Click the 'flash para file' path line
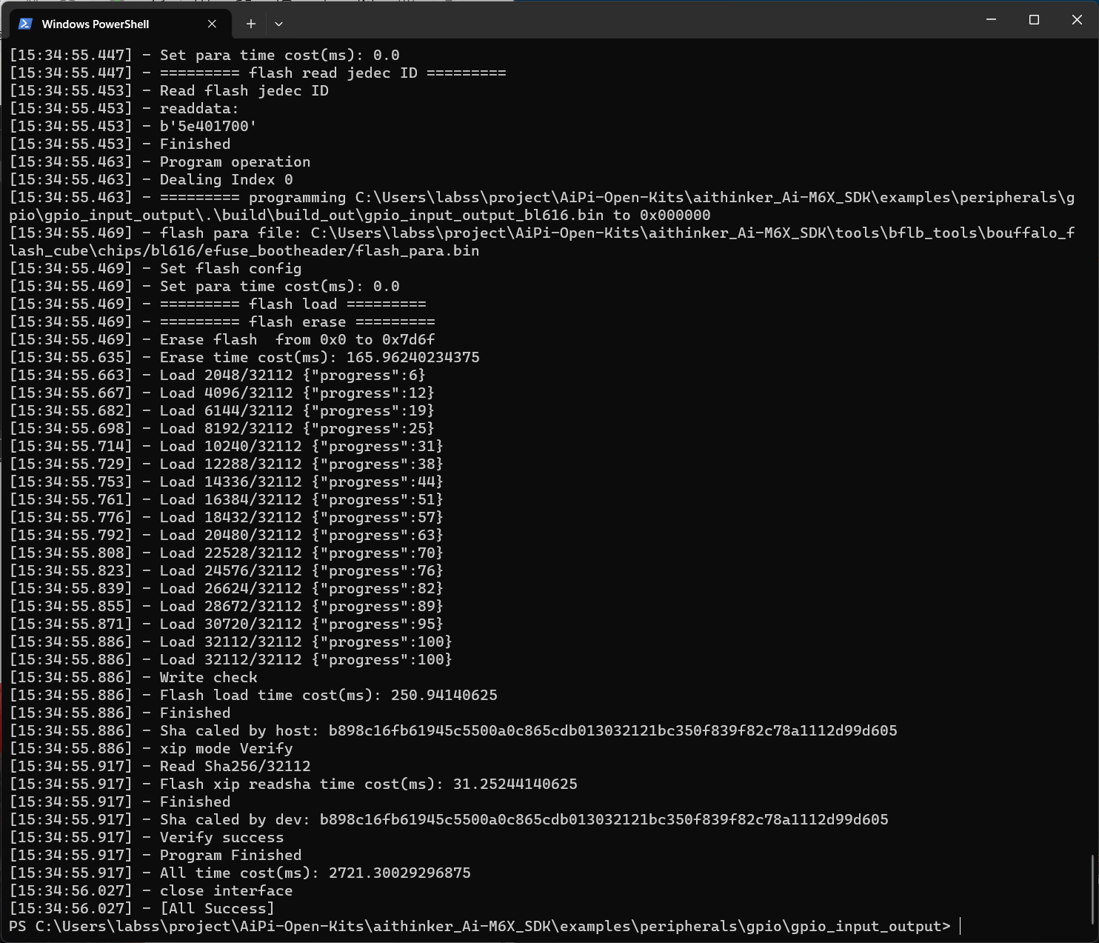Viewport: 1099px width, 943px height. click(x=542, y=241)
